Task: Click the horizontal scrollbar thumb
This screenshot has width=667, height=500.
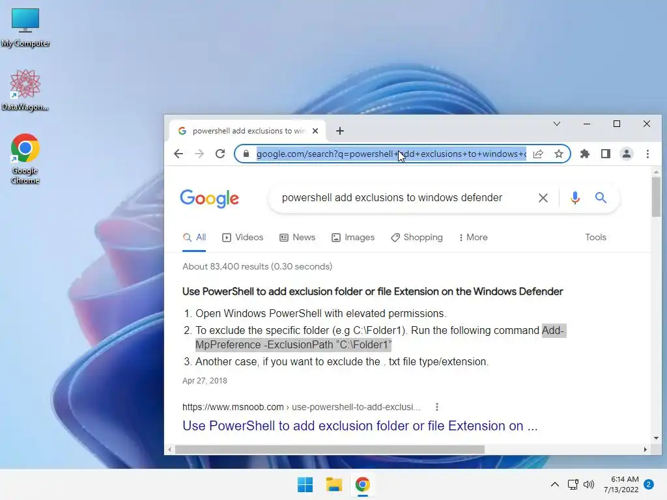Action: click(x=330, y=449)
